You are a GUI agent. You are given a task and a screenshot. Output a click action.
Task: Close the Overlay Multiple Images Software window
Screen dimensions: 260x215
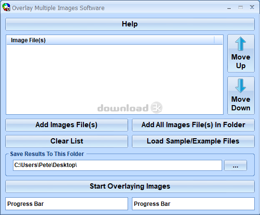(252, 7)
